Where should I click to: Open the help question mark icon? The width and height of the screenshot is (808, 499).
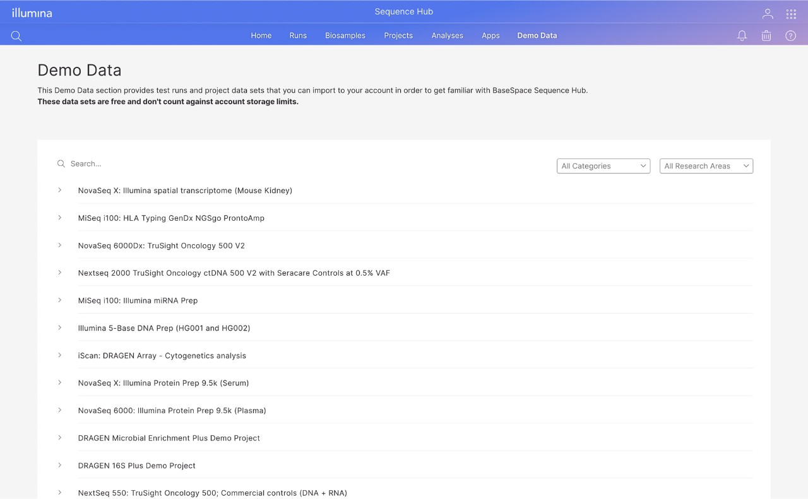[790, 36]
